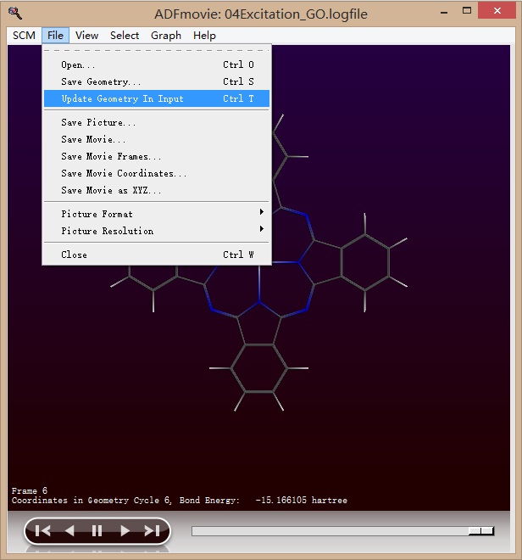Screen dimensions: 522x560
Task: Maximize the ADFmovie window
Action: tap(467, 11)
